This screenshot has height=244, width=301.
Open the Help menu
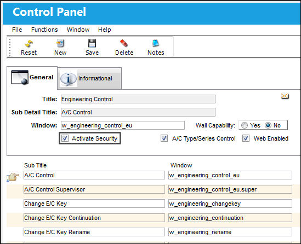pos(104,30)
